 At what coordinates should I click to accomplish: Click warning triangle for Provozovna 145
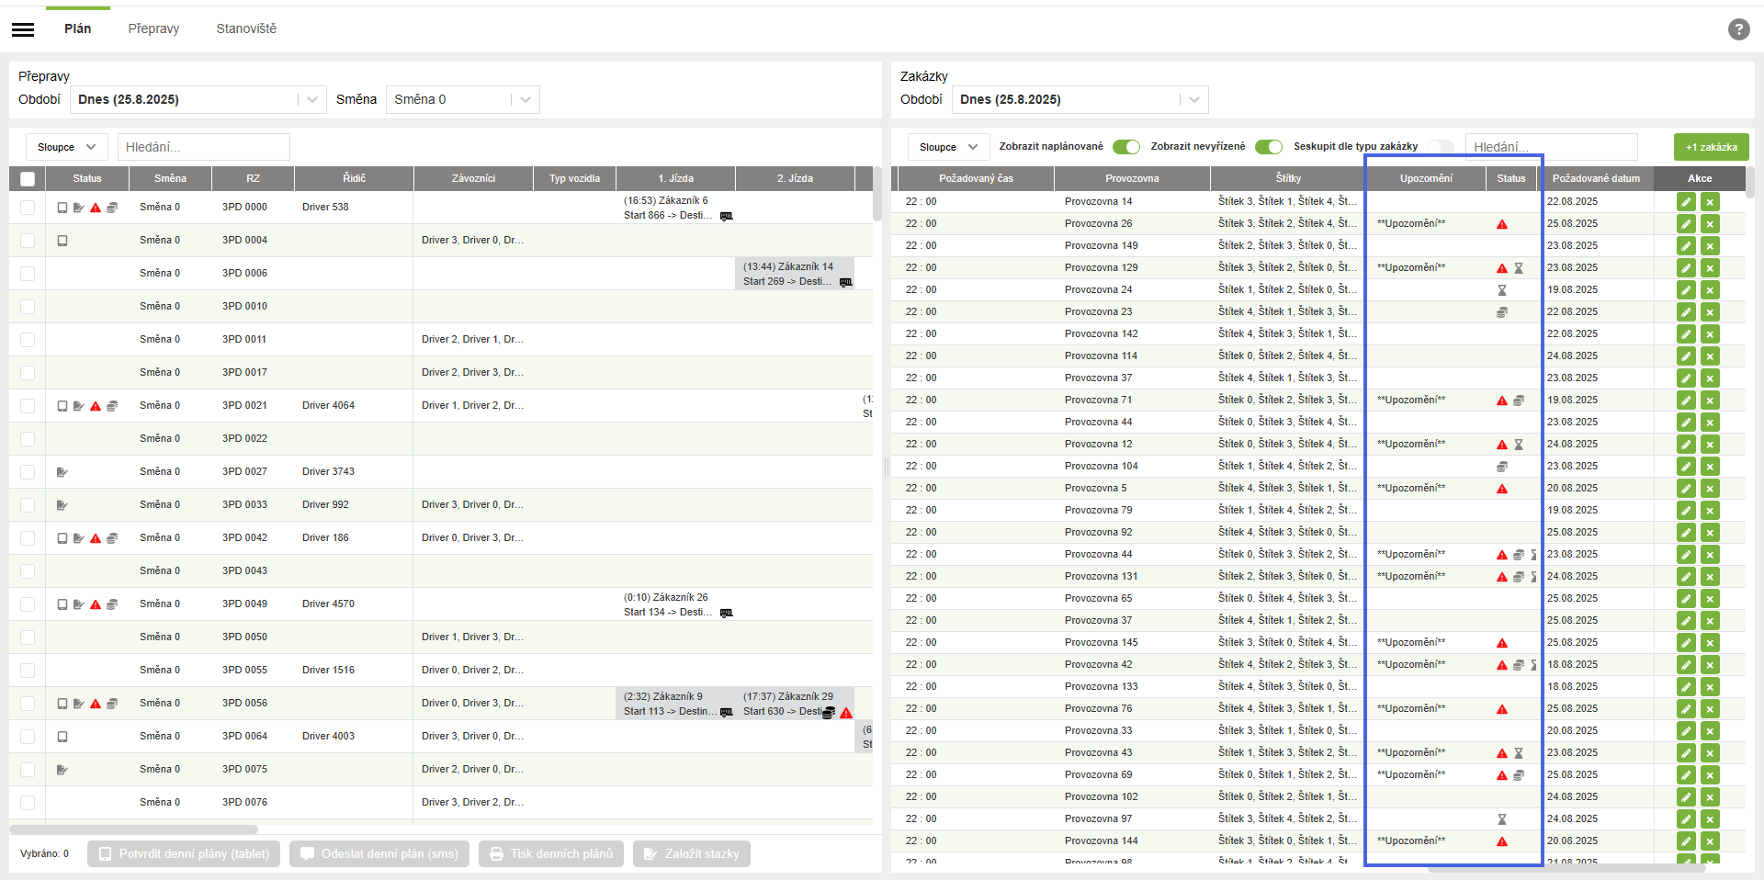tap(1502, 643)
